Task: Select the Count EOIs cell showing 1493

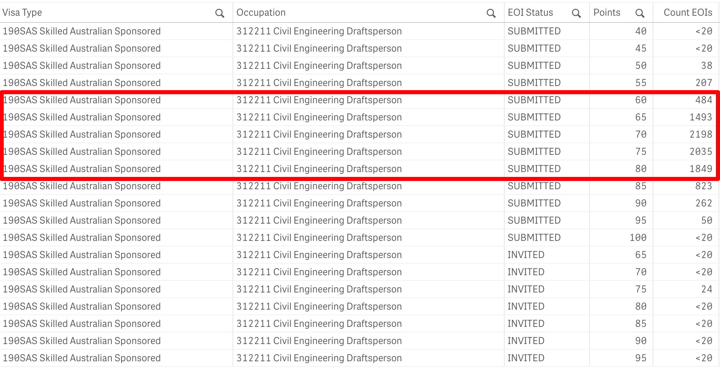Action: [x=701, y=117]
